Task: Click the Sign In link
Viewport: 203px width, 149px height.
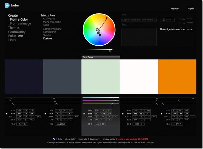Action: (191, 9)
